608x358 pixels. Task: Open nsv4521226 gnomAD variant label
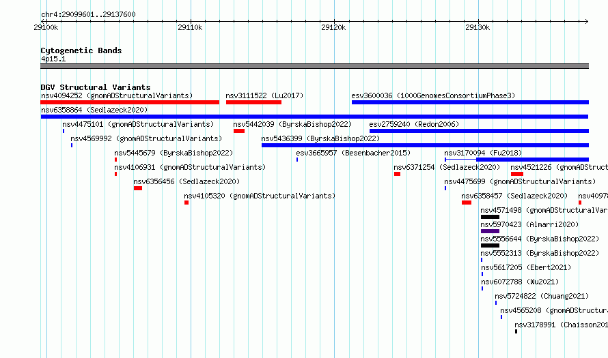coord(559,167)
